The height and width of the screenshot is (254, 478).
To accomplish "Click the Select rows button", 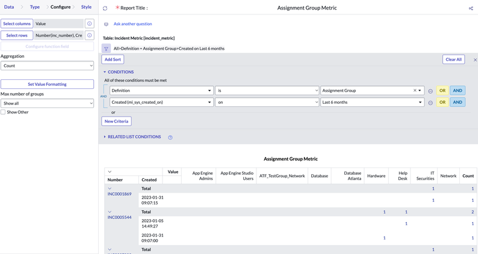I will 17,35.
